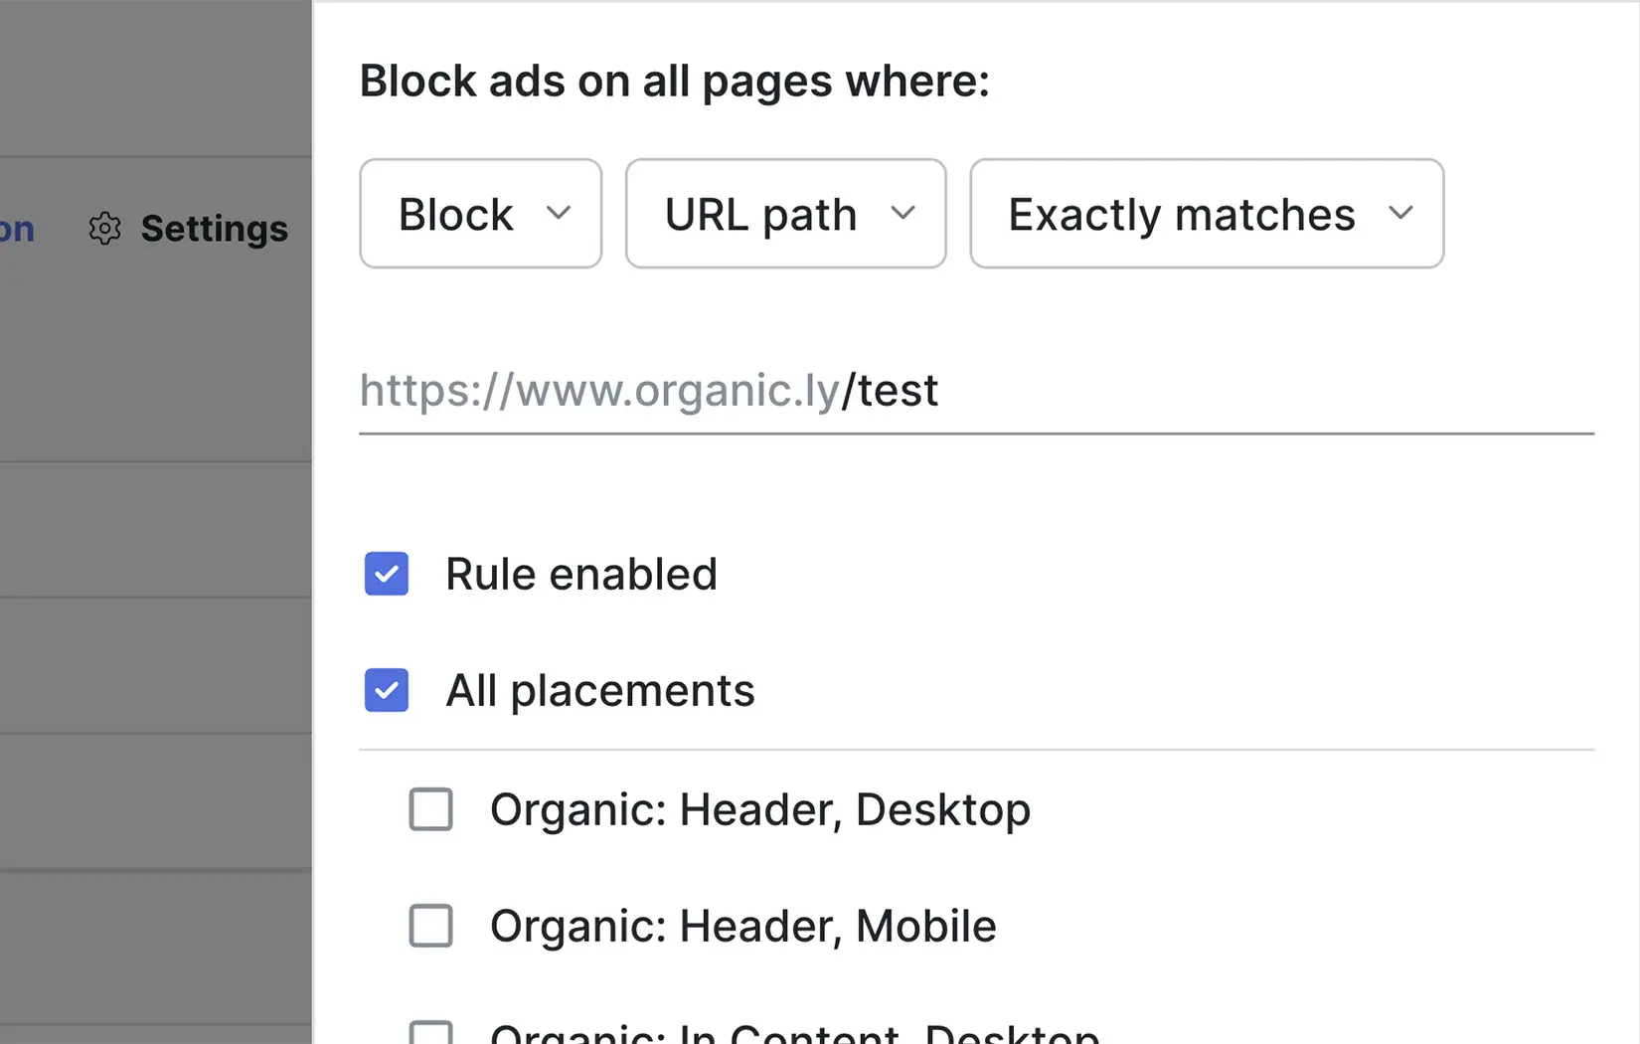Click the Settings gear icon
Image resolution: width=1640 pixels, height=1044 pixels.
(104, 229)
